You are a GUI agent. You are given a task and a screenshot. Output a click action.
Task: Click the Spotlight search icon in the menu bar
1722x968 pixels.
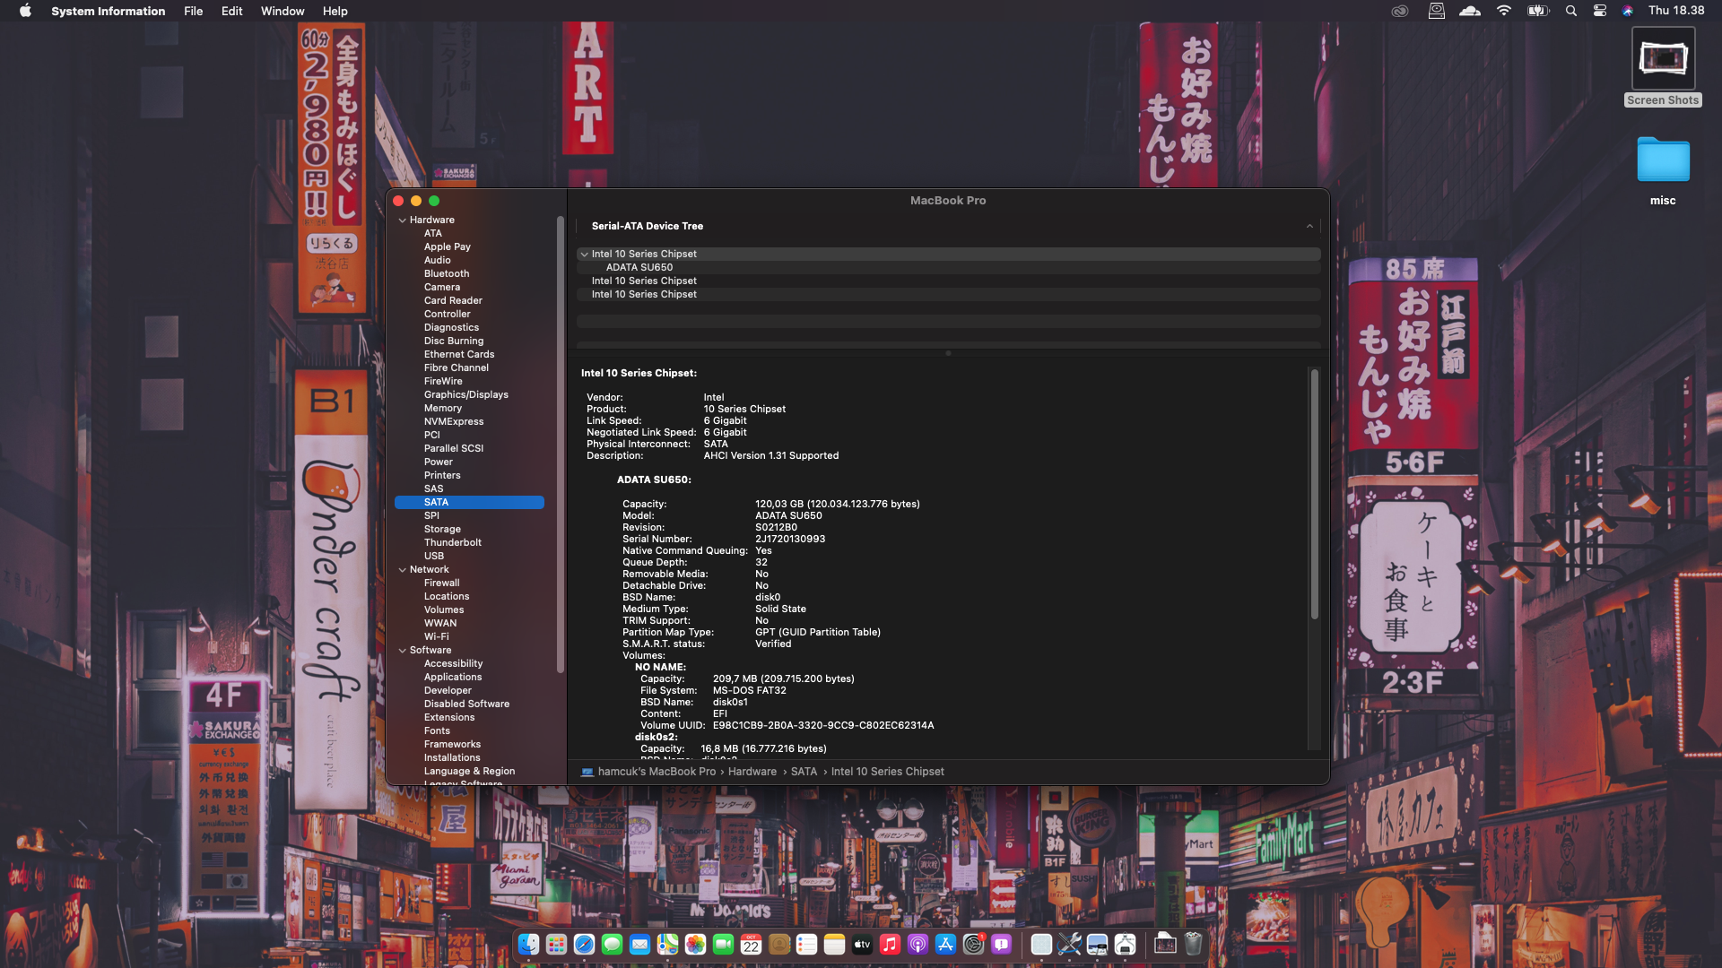pyautogui.click(x=1570, y=11)
